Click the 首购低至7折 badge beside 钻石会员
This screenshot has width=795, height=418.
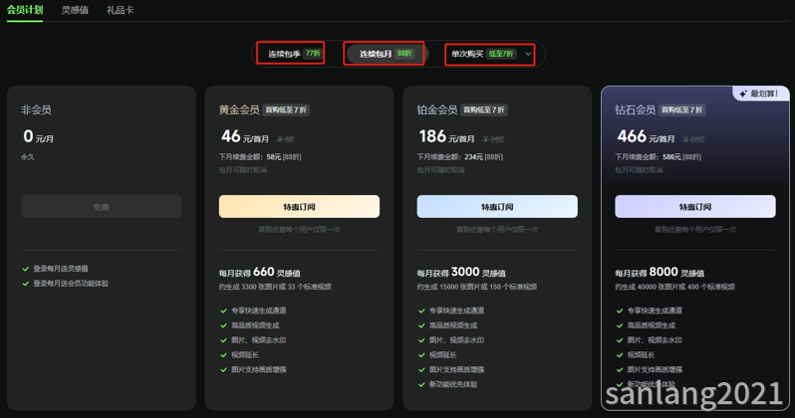682,109
